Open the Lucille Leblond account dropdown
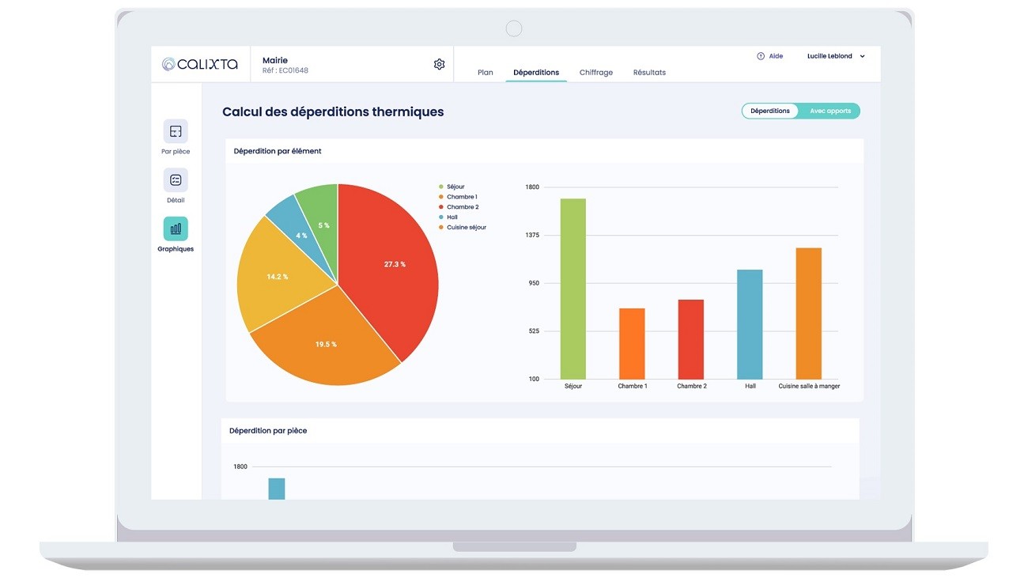1028x578 pixels. coord(828,55)
